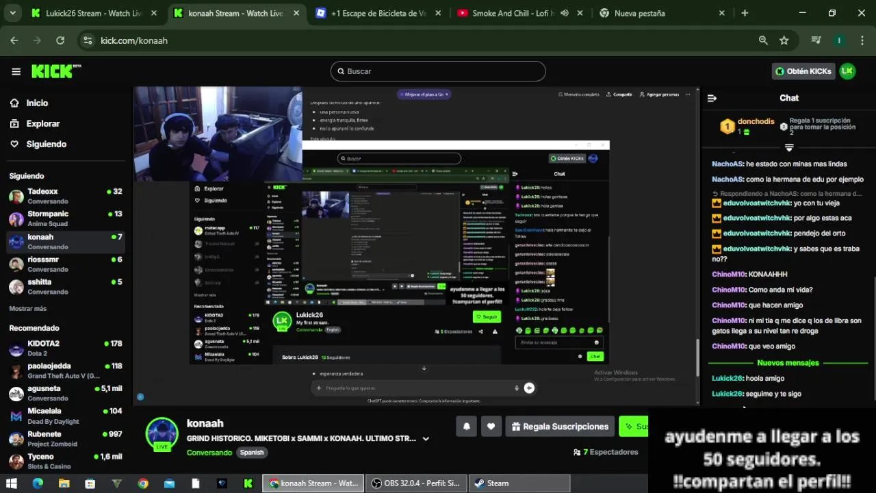Image resolution: width=876 pixels, height=493 pixels.
Task: Open recommended channel Micaelala
Action: (x=65, y=416)
